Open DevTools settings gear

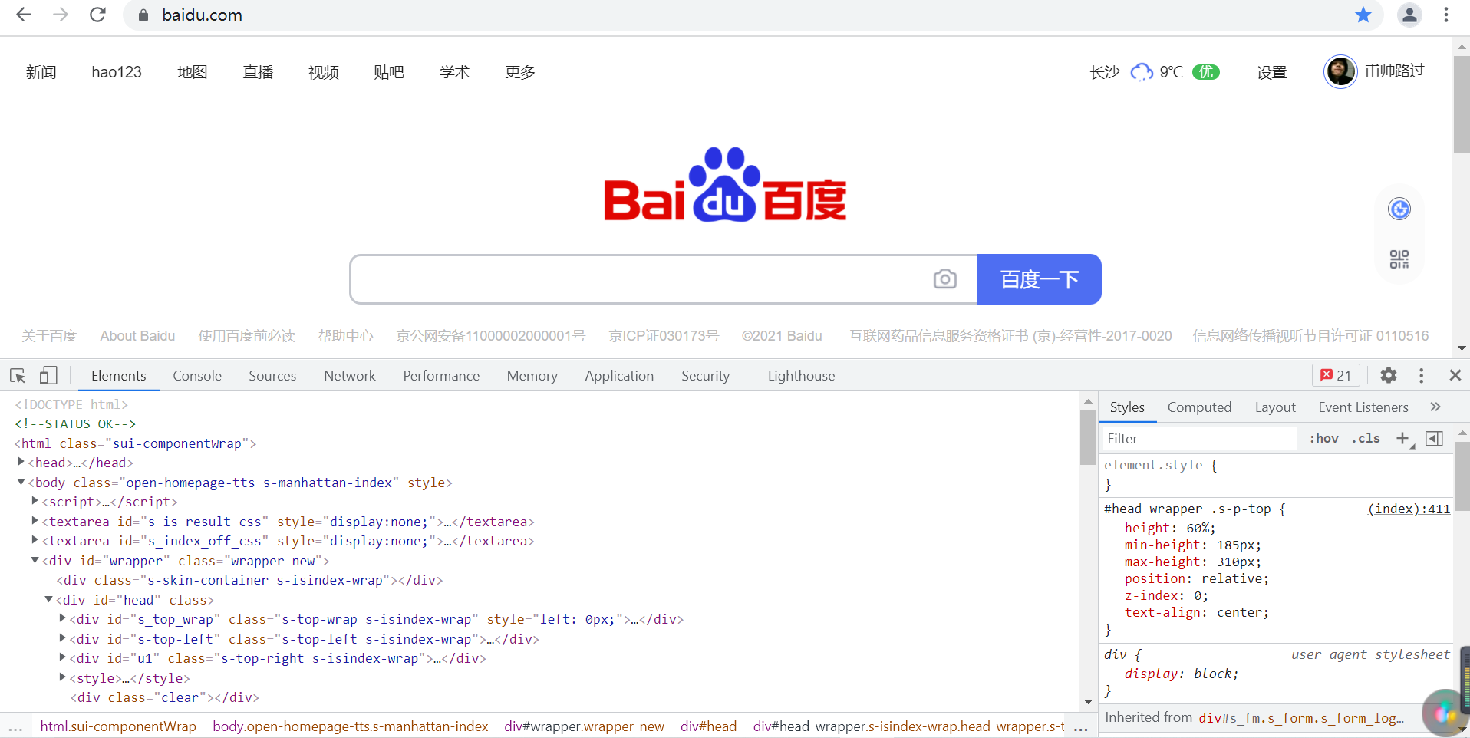[x=1389, y=375]
